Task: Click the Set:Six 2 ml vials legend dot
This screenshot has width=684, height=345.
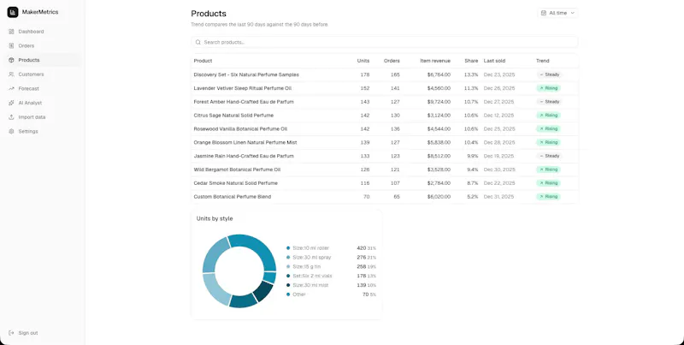Action: [x=288, y=276]
